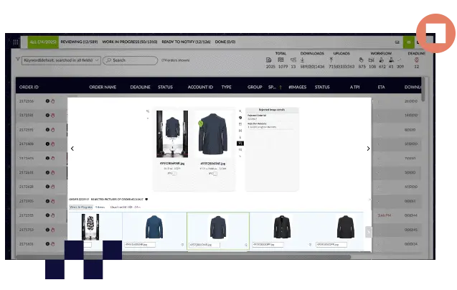457x290 pixels.
Task: Click info icon in order 2172628 row
Action: coord(47,187)
